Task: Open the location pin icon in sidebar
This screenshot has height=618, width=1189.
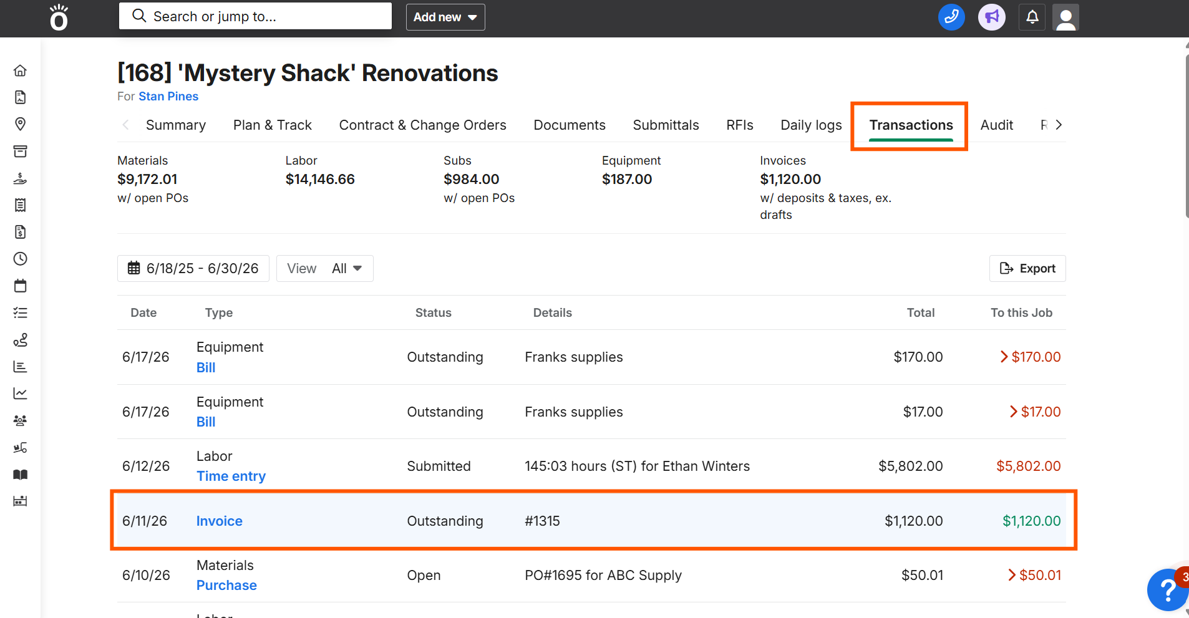Action: tap(20, 124)
